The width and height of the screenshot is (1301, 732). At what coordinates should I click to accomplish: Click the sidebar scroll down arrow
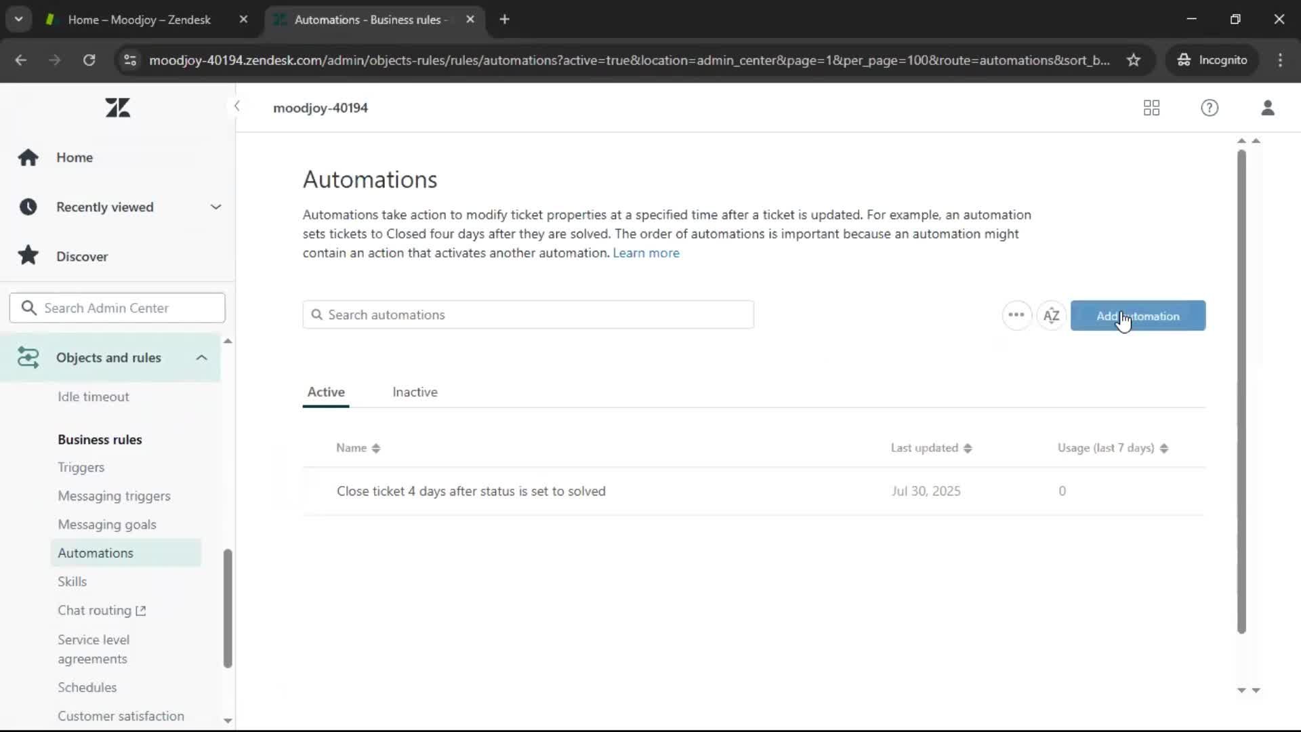(228, 720)
